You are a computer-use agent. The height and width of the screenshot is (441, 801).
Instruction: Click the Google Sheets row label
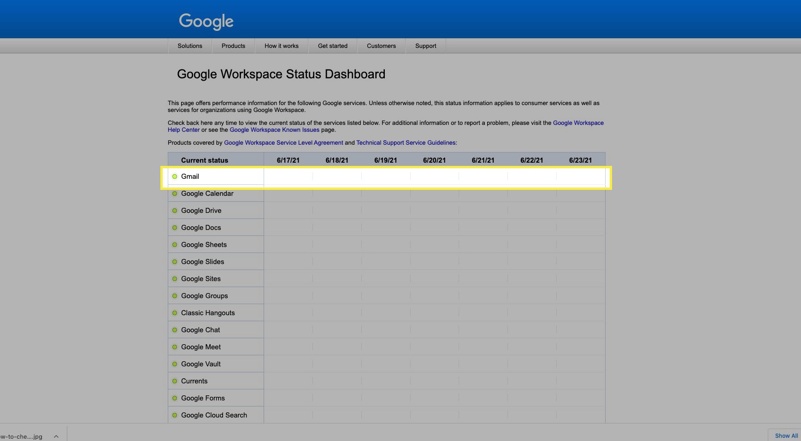204,245
